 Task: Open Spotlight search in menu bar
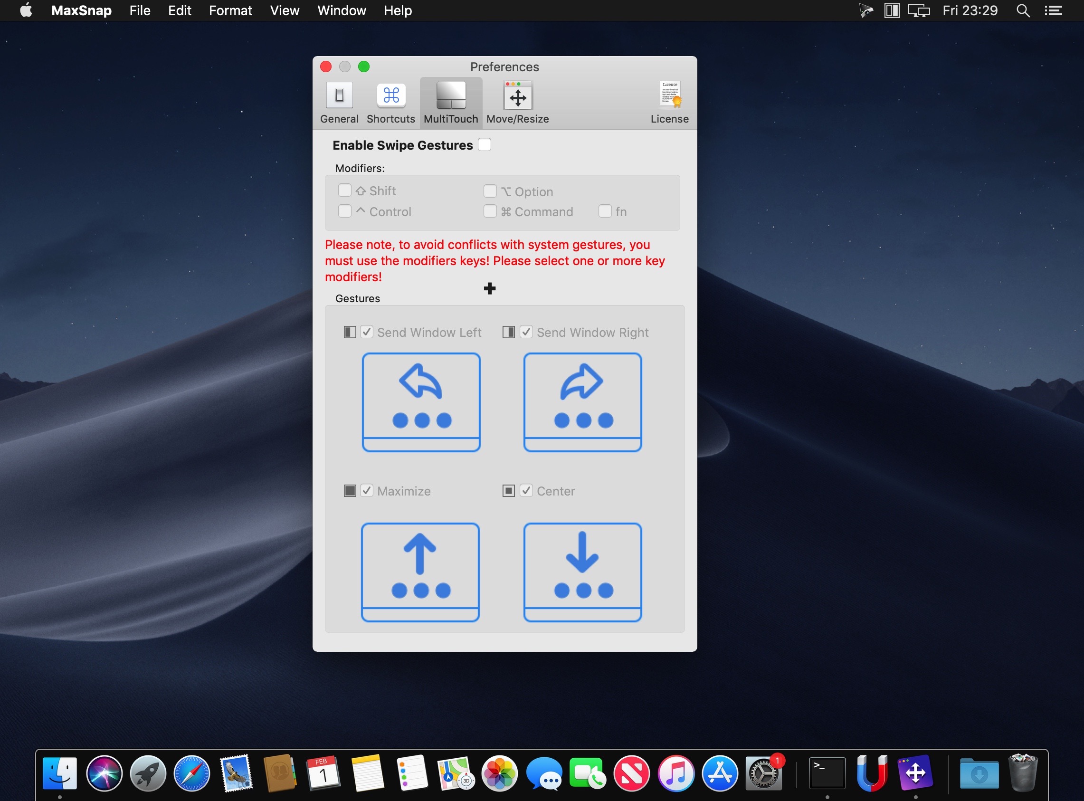coord(1022,10)
